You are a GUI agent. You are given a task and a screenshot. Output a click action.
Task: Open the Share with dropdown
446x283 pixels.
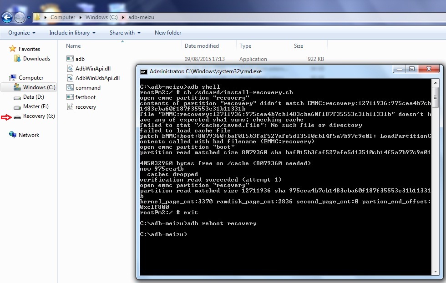125,33
